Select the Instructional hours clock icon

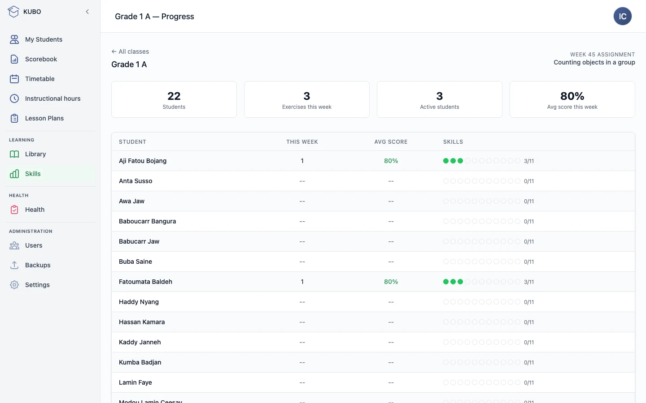[x=14, y=99]
